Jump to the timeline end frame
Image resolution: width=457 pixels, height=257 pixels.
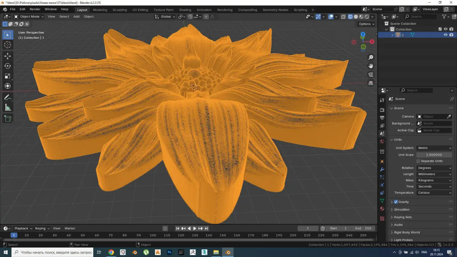coord(206,228)
